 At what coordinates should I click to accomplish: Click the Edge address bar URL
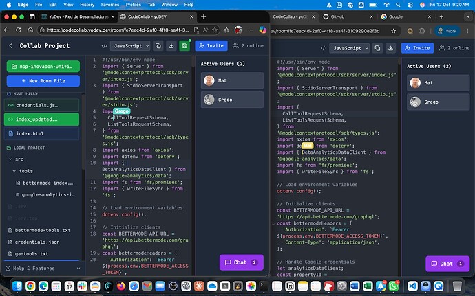[x=118, y=30]
